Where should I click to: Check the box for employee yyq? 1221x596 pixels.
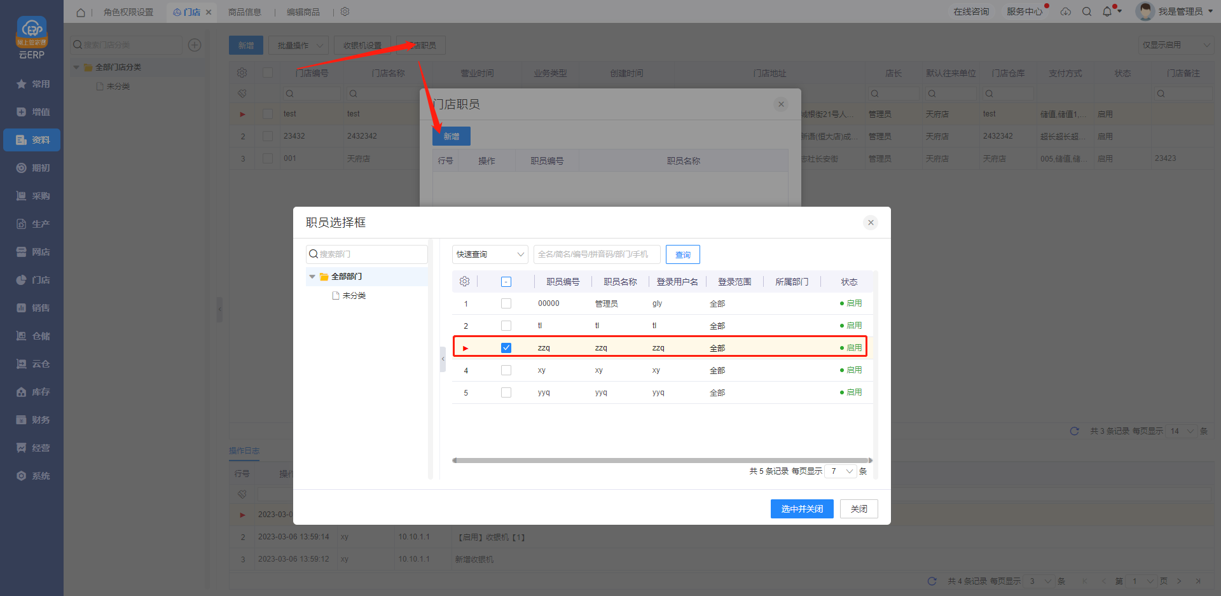pos(506,392)
